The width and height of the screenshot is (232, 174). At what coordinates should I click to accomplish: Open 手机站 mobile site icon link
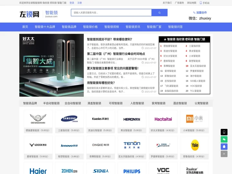coord(205,3)
